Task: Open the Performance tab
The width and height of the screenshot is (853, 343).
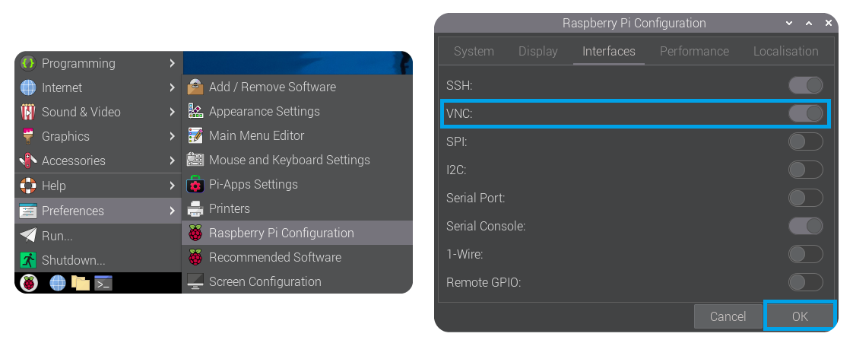Action: click(694, 51)
